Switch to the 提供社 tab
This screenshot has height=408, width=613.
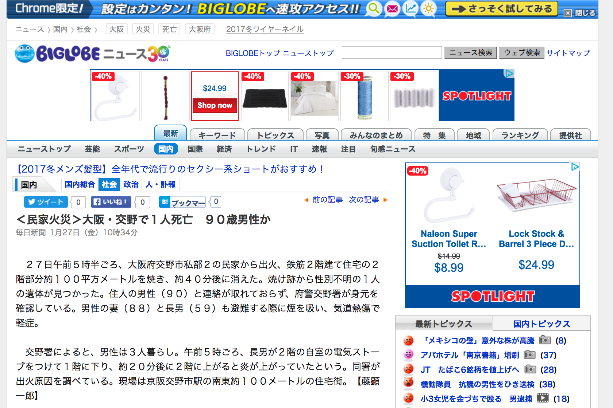[x=570, y=135]
